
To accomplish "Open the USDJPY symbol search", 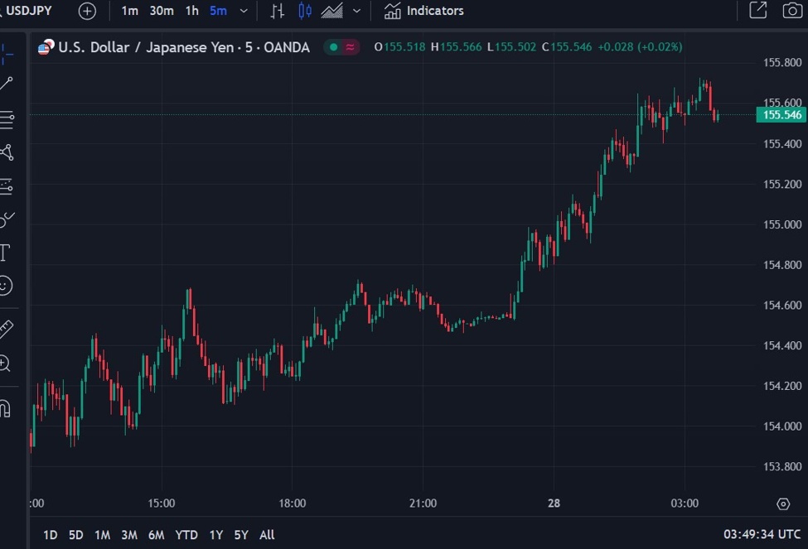I will click(x=29, y=11).
